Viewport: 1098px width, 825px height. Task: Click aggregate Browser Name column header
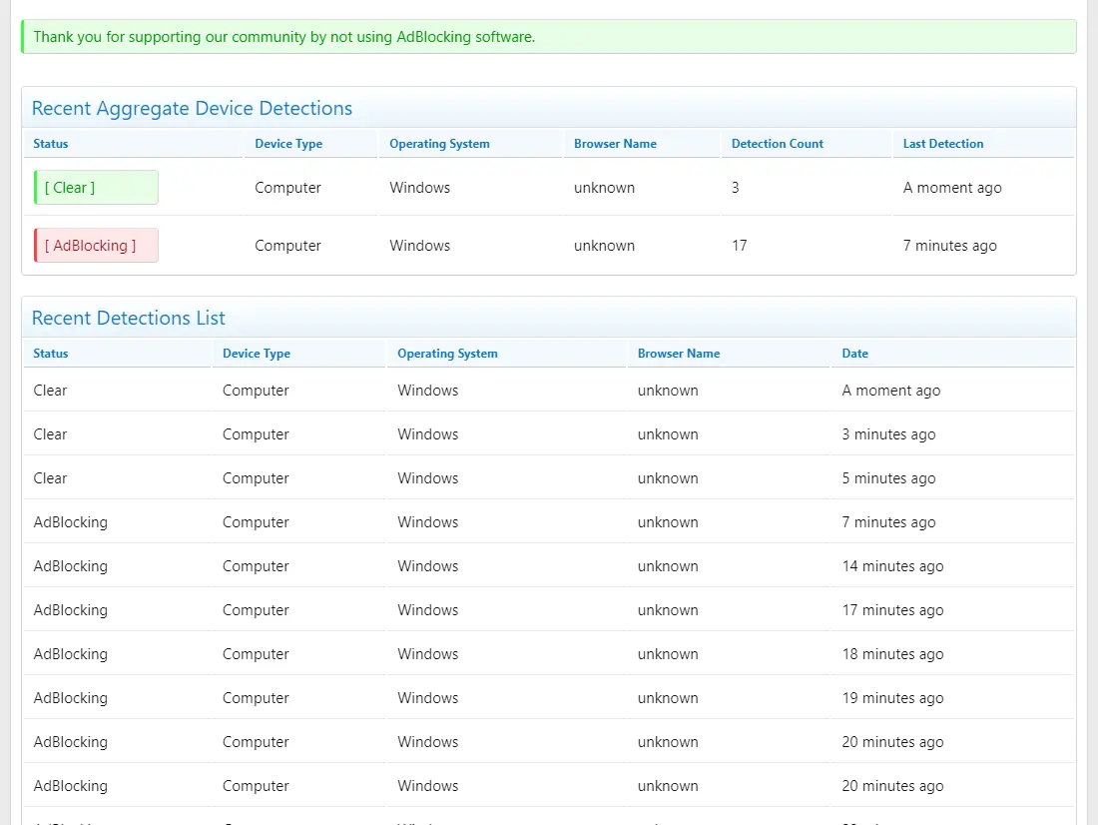click(615, 144)
